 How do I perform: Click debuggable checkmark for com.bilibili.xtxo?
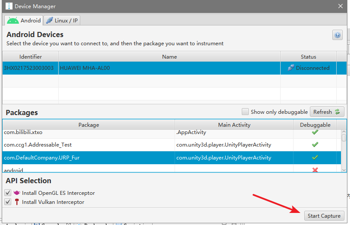pyautogui.click(x=315, y=132)
